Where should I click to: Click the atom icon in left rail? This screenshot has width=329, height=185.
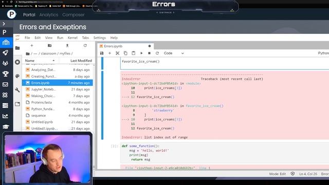(x=6, y=95)
